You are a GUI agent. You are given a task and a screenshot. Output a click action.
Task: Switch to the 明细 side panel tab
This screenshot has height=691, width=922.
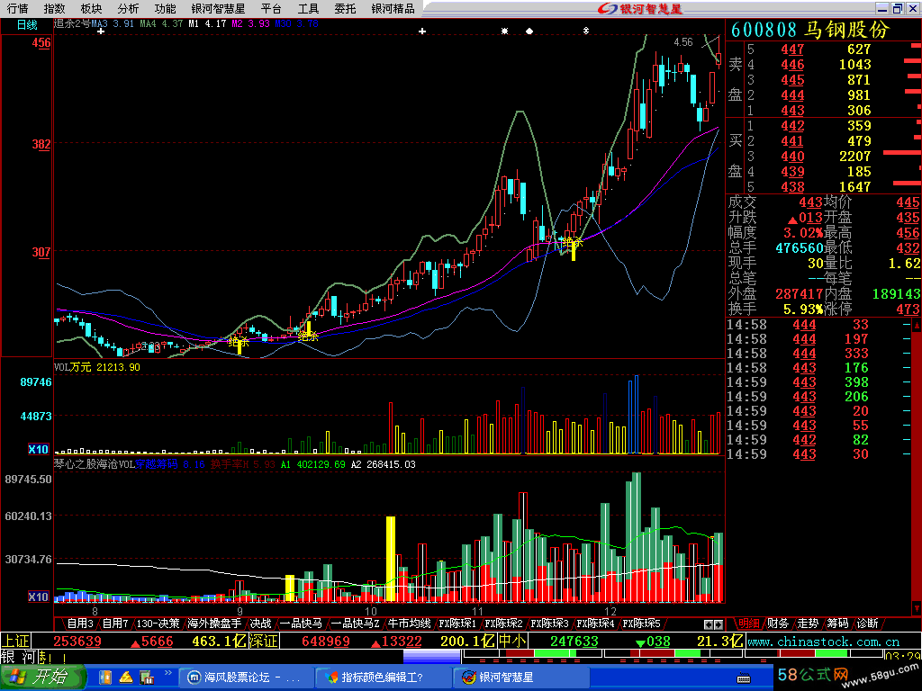click(x=748, y=624)
